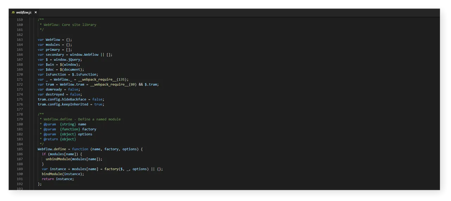
Task: Click 'var domready = false;' line
Action: coord(59,90)
